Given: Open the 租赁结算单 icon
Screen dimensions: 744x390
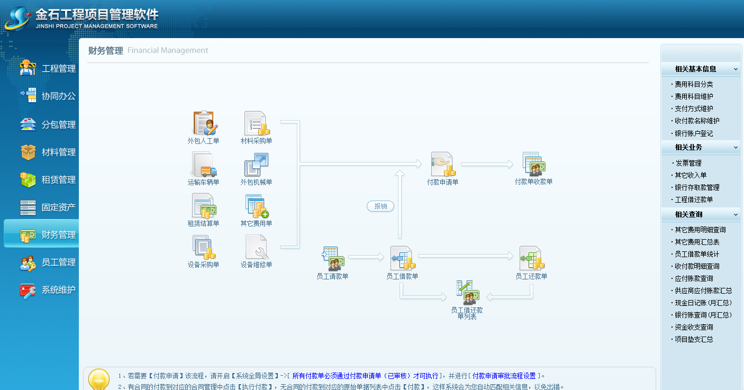Looking at the screenshot, I should (x=204, y=206).
